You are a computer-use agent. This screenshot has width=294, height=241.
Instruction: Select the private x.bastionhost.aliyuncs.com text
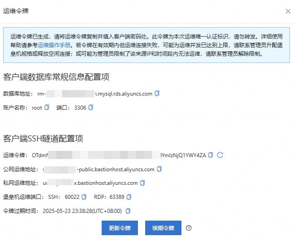106,183
